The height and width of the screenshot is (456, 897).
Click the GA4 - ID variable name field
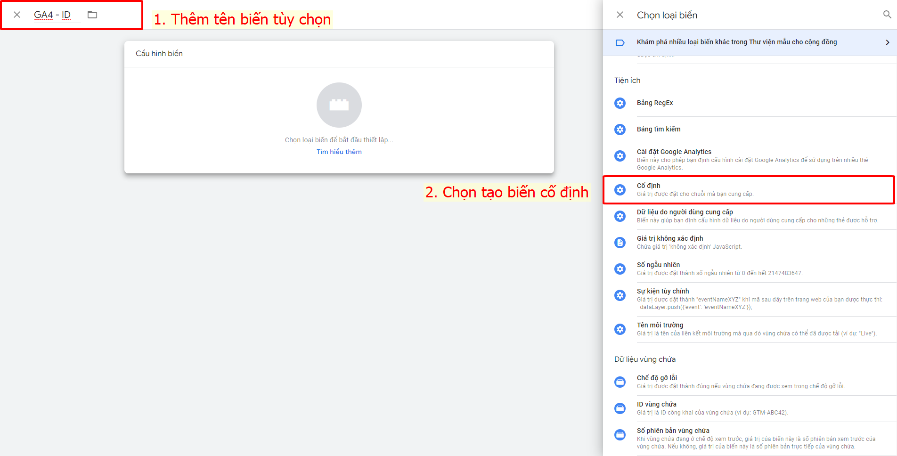point(57,15)
